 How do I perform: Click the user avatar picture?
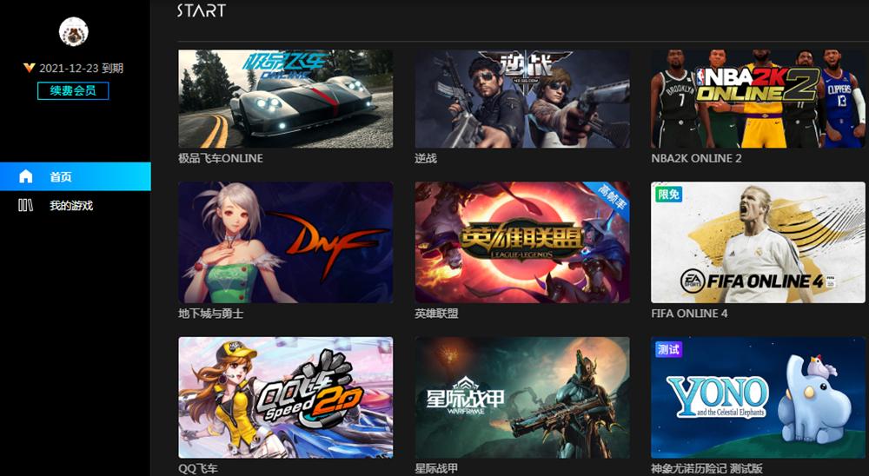74,31
